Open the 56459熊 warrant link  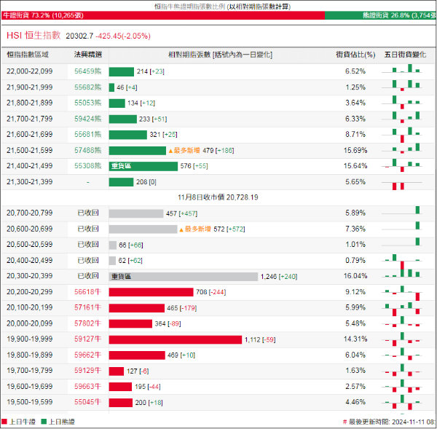tap(88, 71)
